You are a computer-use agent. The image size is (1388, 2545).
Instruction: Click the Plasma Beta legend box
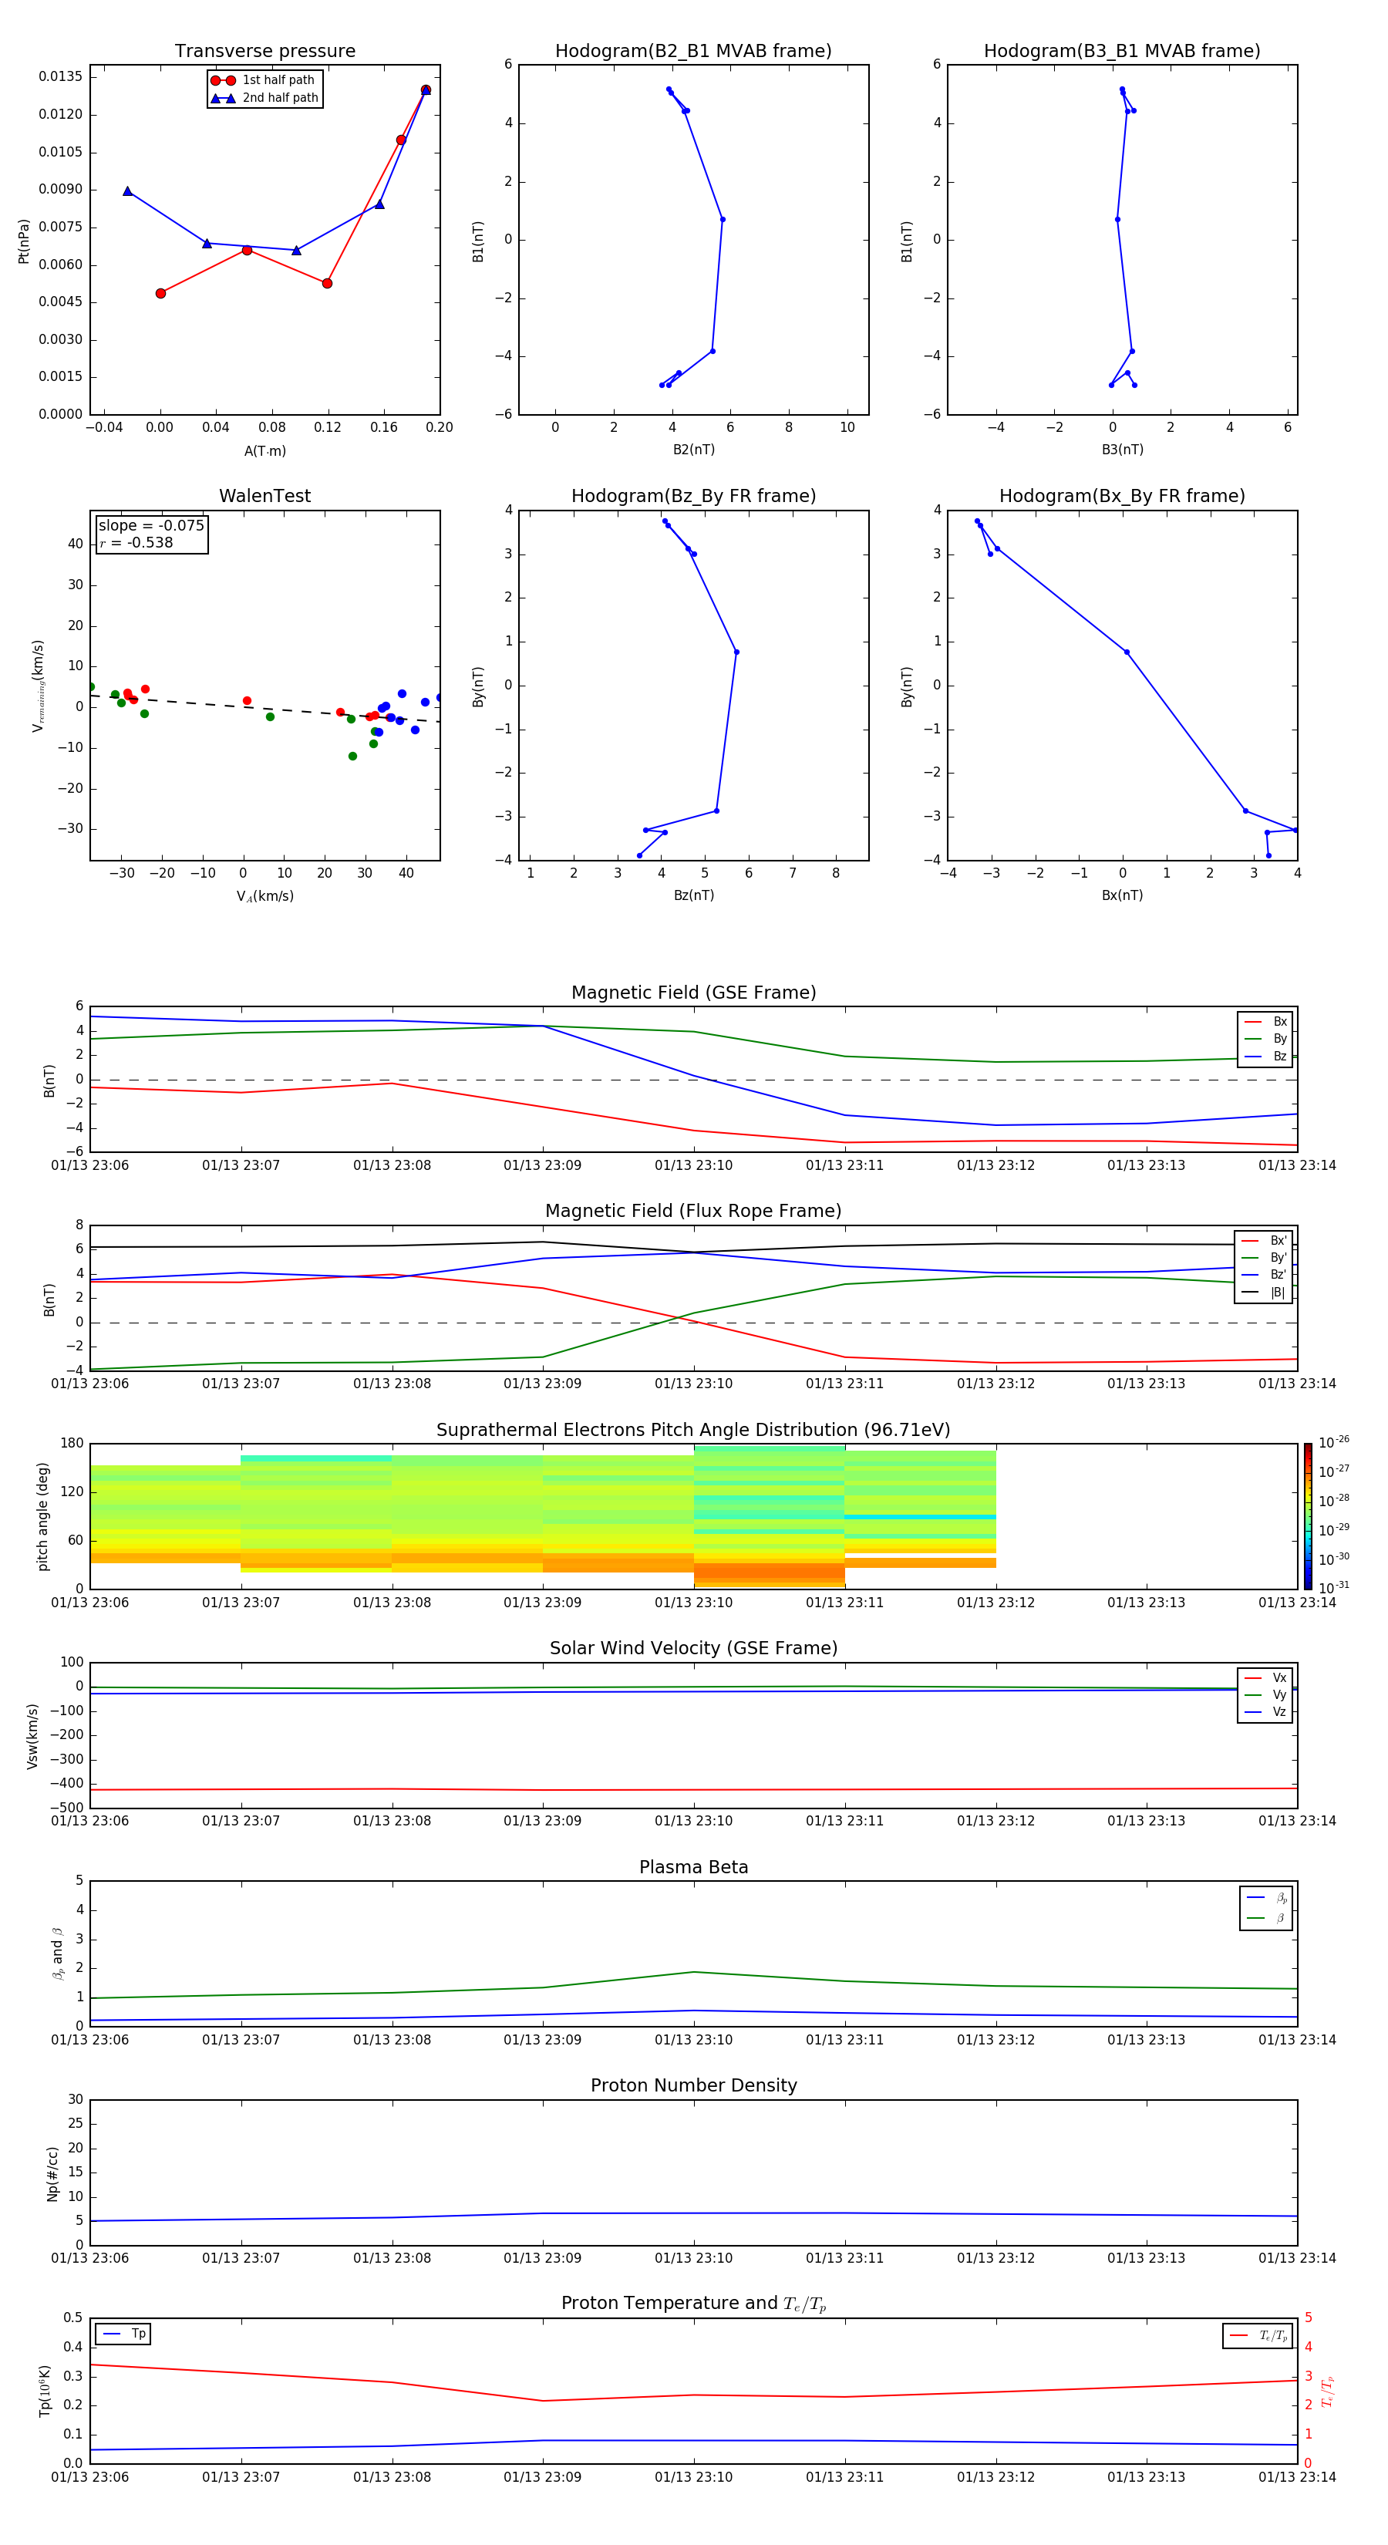pyautogui.click(x=1265, y=1908)
